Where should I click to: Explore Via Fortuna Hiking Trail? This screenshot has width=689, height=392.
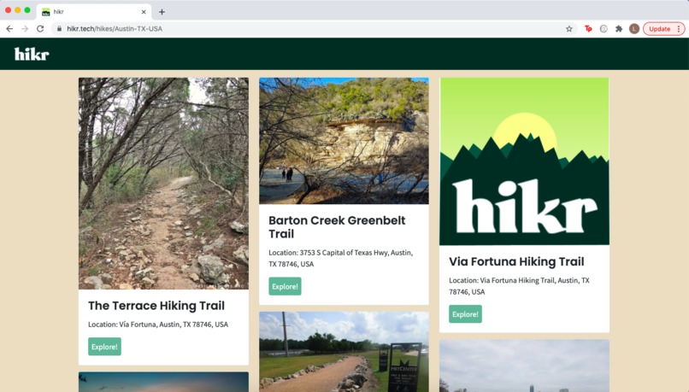tap(465, 314)
